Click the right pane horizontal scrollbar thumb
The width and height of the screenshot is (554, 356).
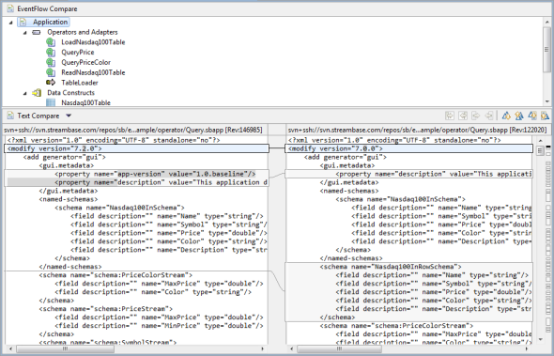[x=339, y=348]
